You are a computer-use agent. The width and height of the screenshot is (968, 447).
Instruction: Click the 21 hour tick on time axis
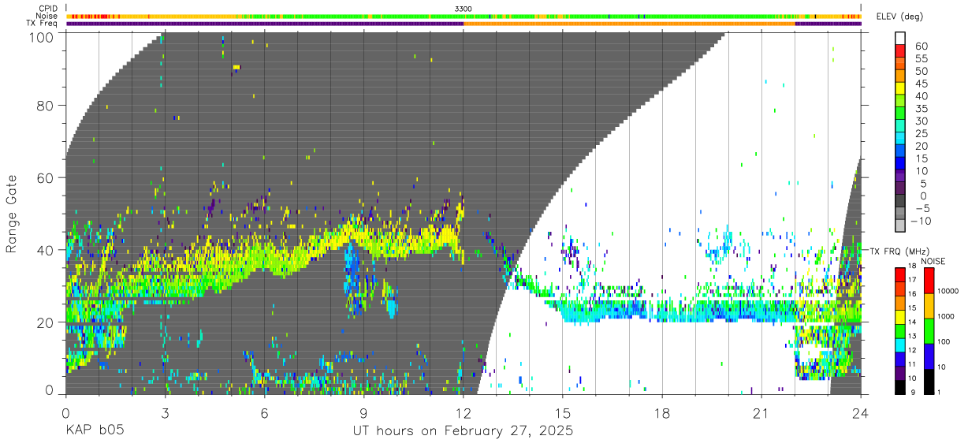point(761,413)
